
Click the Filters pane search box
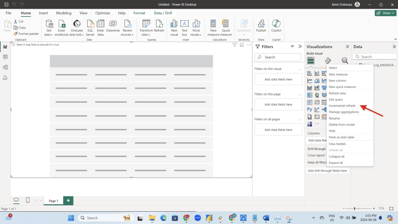coord(278,57)
